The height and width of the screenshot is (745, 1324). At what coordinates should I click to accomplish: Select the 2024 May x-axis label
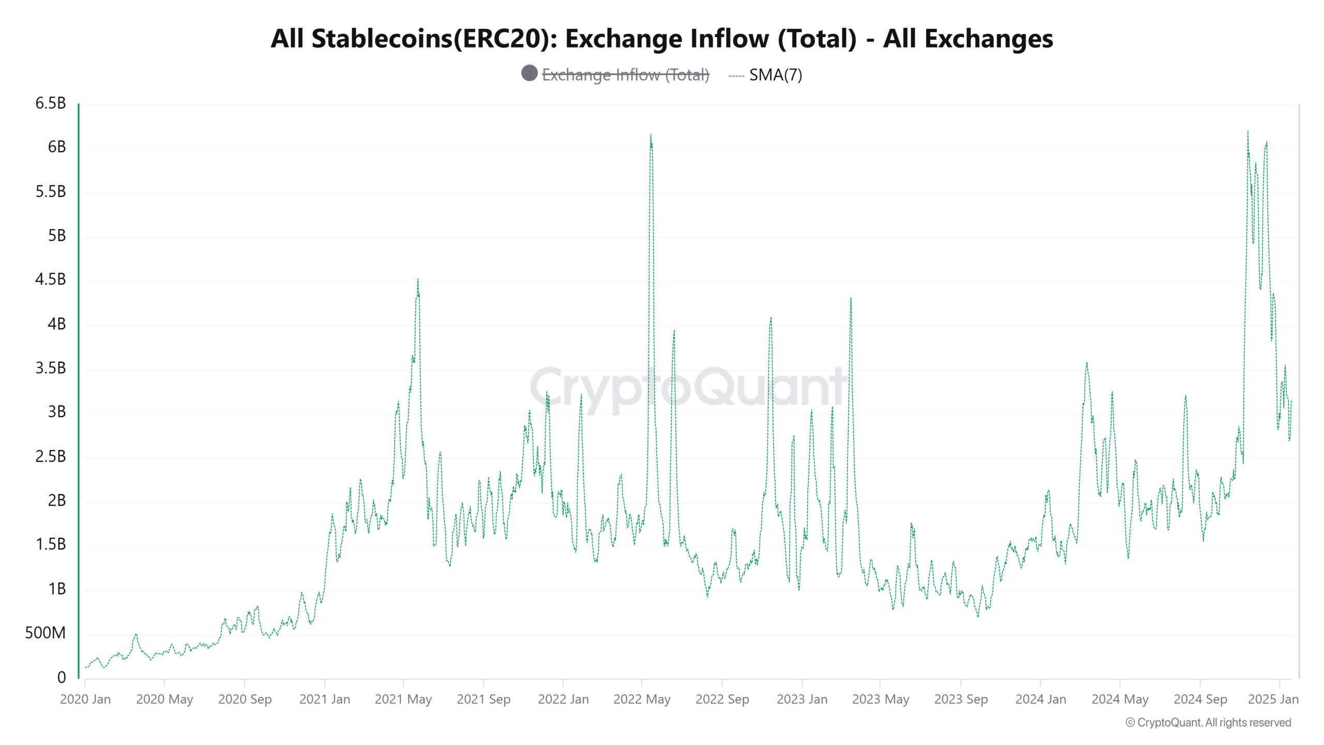coord(1120,699)
